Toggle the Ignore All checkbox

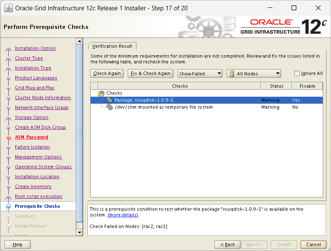click(297, 73)
